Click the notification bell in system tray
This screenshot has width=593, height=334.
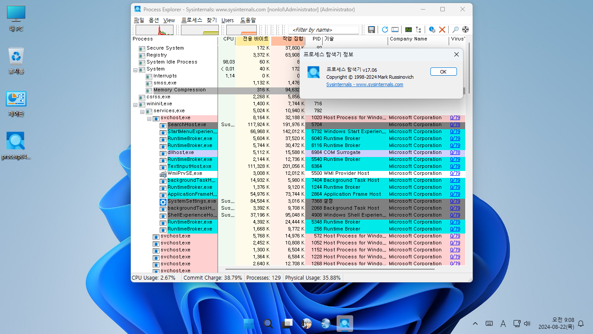point(580,324)
